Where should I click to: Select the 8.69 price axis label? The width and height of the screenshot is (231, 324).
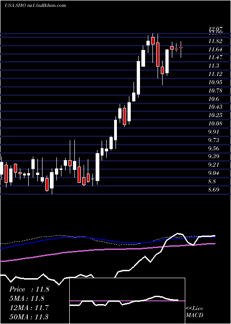[x=213, y=189]
